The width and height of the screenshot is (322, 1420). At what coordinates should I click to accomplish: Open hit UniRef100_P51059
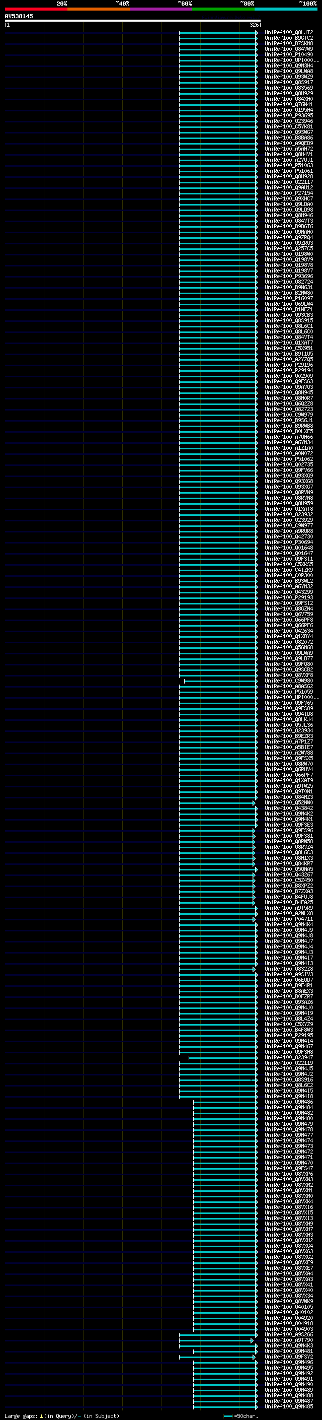[289, 692]
